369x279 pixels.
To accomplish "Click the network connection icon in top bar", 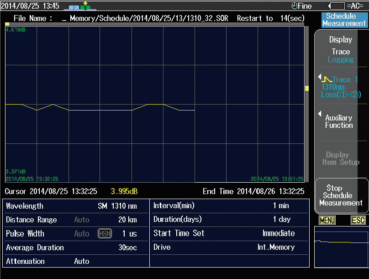I will pos(79,6).
